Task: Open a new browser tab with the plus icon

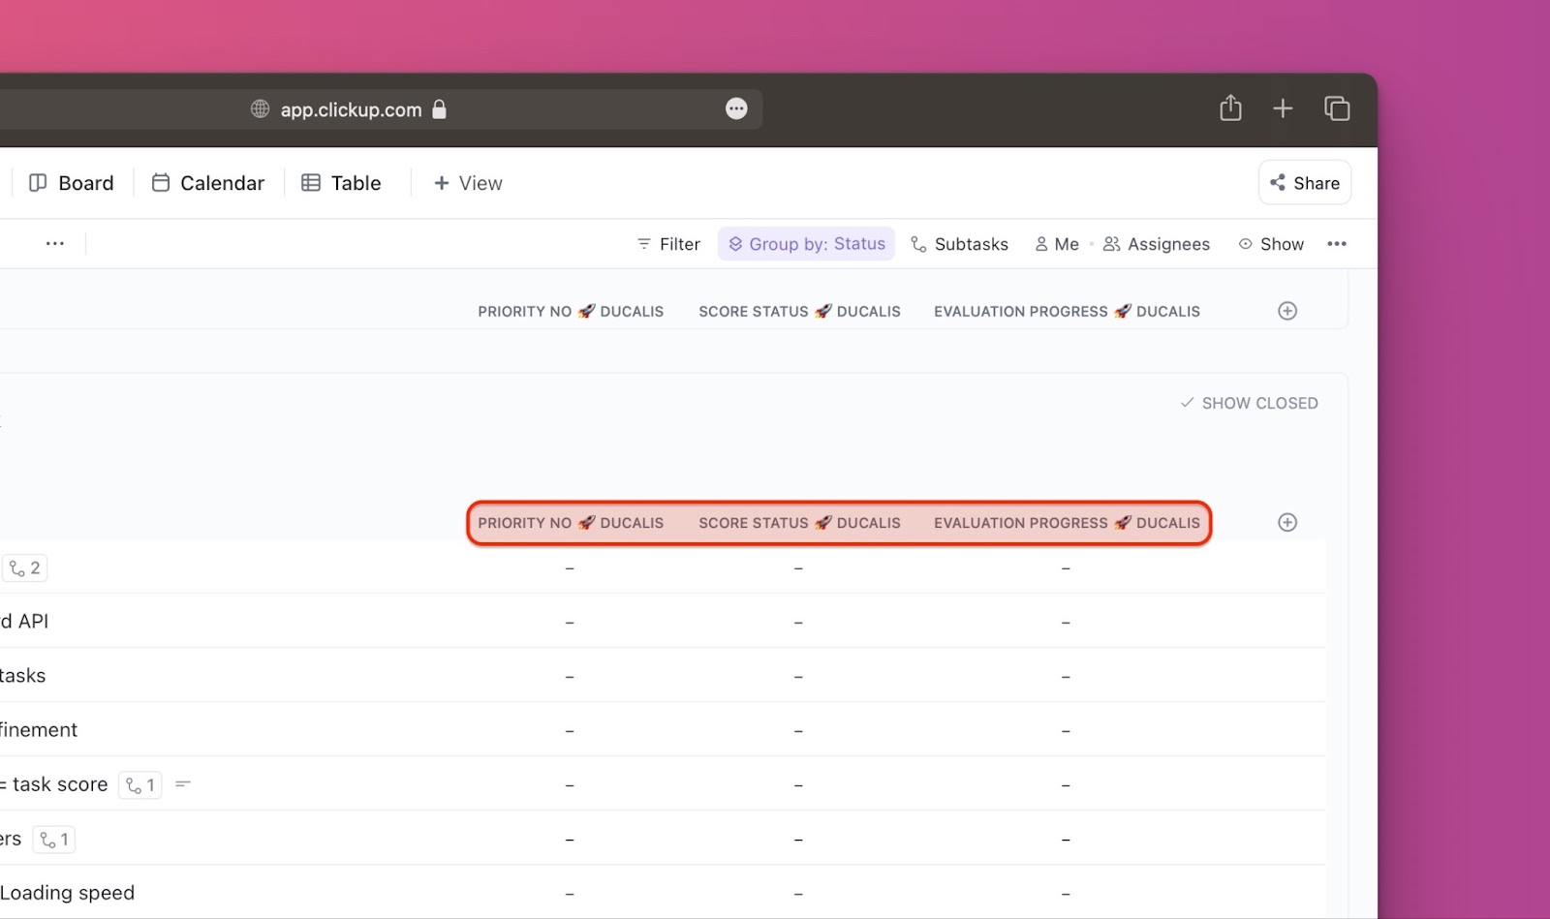Action: 1282,107
